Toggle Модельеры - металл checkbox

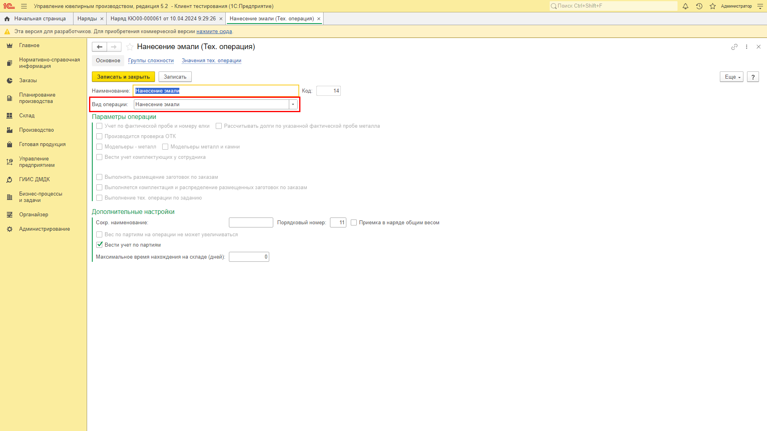(x=99, y=147)
